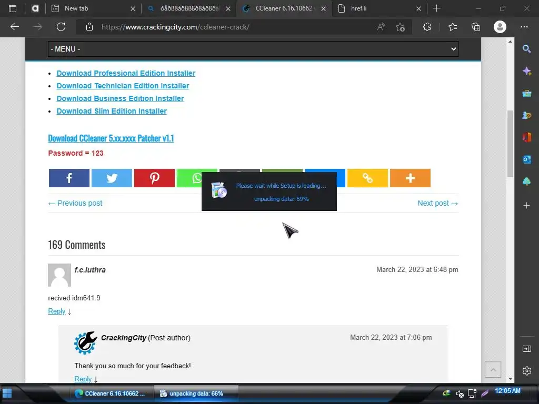This screenshot has height=404, width=539.
Task: Open sidebar settings gear icon
Action: [526, 371]
